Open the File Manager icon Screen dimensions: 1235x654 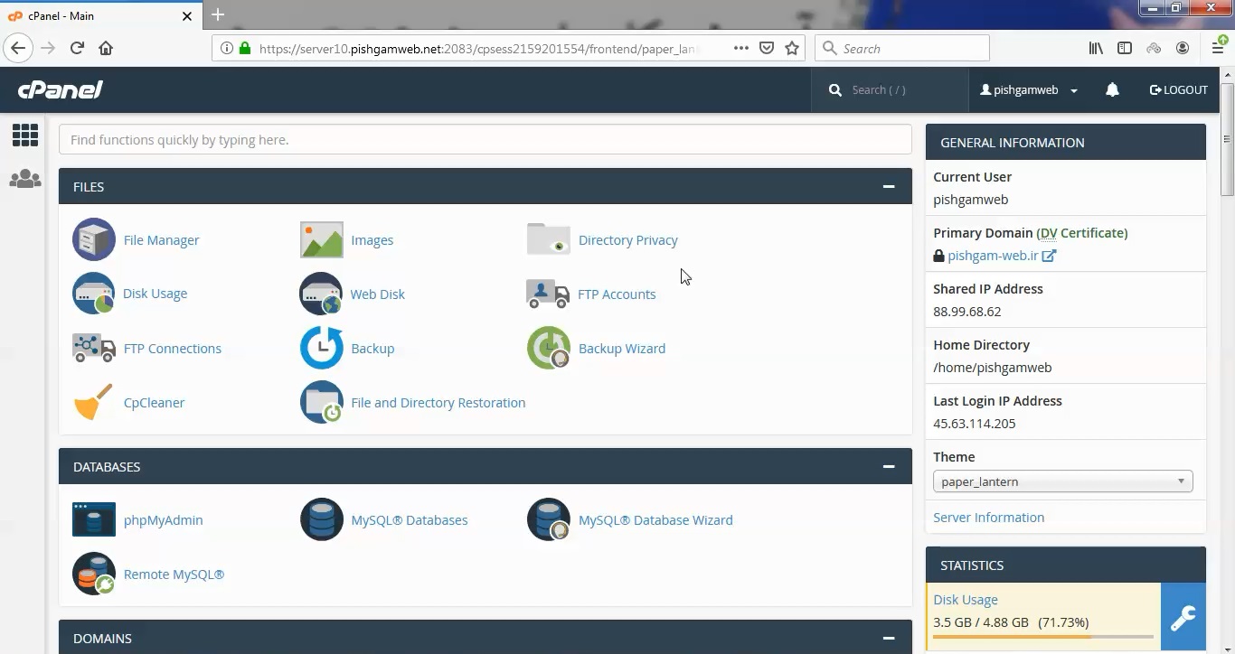coord(94,239)
